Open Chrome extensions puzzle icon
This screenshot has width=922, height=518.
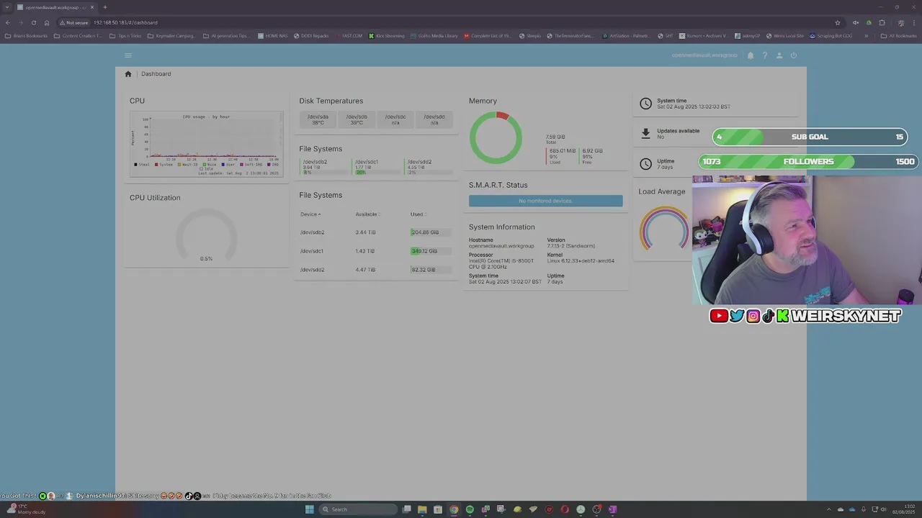tap(882, 22)
